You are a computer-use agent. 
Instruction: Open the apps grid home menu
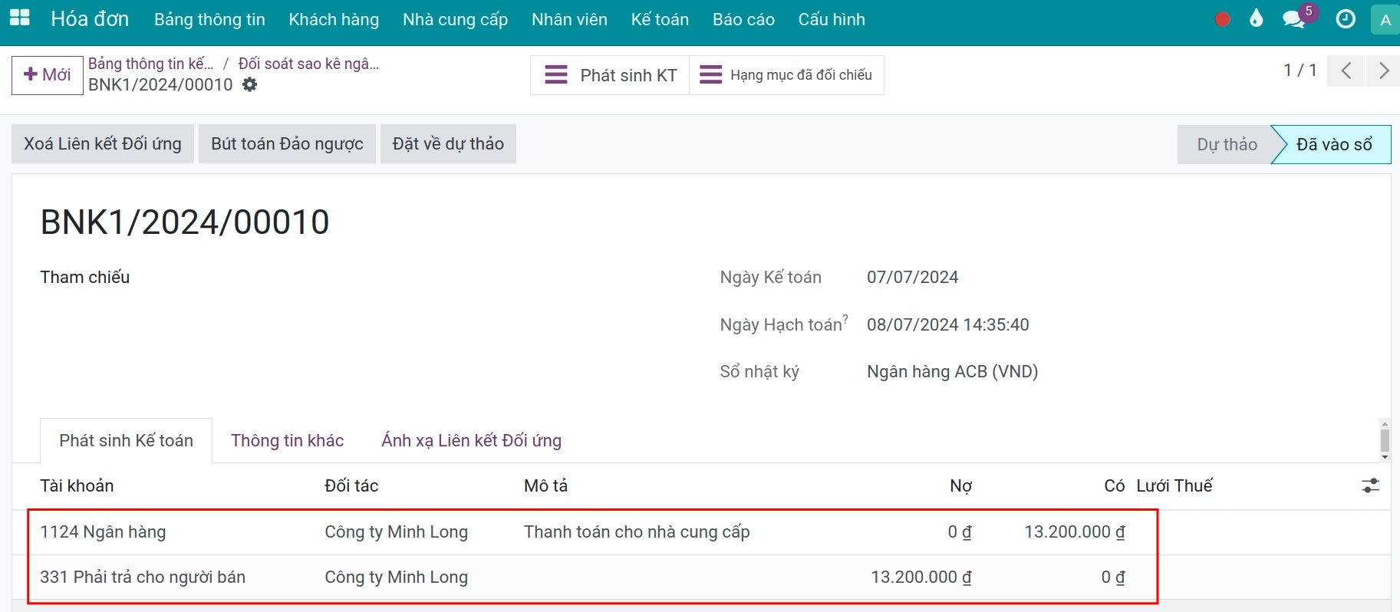[x=19, y=18]
